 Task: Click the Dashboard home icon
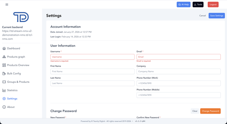(4, 49)
